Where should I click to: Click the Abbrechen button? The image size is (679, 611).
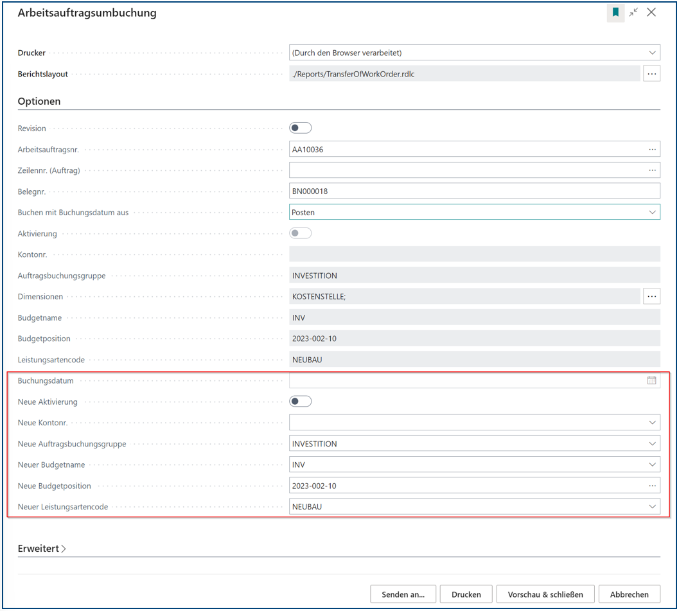tap(629, 594)
